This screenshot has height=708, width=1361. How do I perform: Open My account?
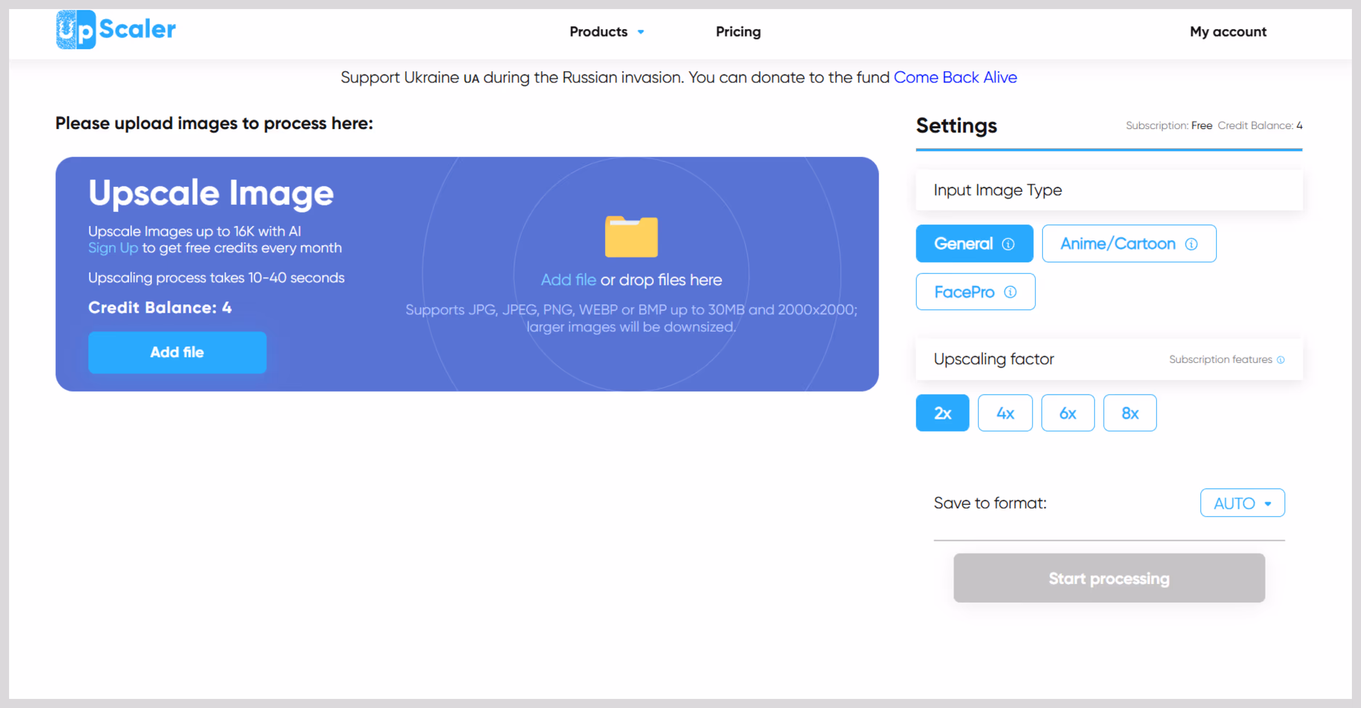(x=1228, y=32)
